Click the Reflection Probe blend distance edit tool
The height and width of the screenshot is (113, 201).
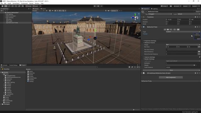pos(168,30)
